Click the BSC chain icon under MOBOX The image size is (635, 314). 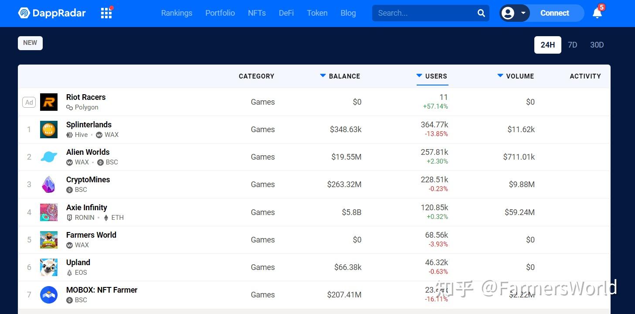pos(69,300)
